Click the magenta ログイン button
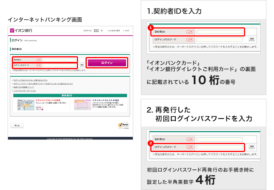Screen dimensions: 274x190 click(107, 63)
